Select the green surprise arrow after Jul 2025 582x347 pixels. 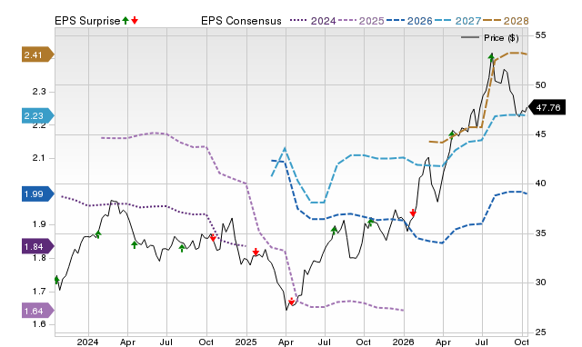click(x=334, y=231)
